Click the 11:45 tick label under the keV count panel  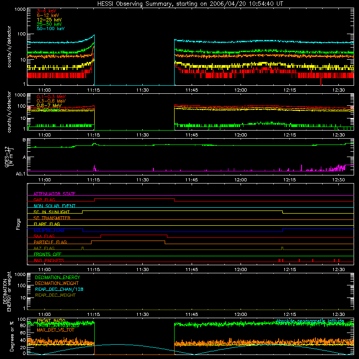[192, 90]
